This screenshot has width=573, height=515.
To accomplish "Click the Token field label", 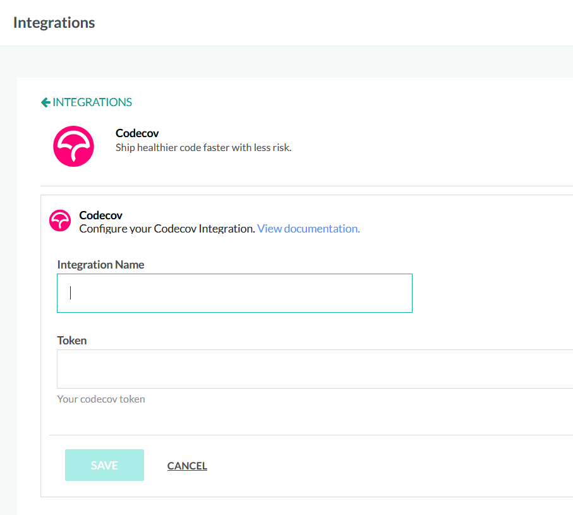I will [72, 340].
